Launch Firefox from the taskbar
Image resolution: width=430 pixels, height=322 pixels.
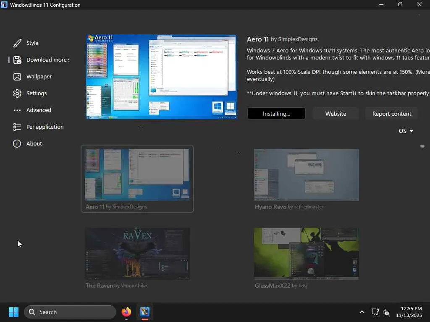coord(126,312)
